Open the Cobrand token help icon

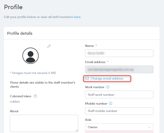point(35,96)
